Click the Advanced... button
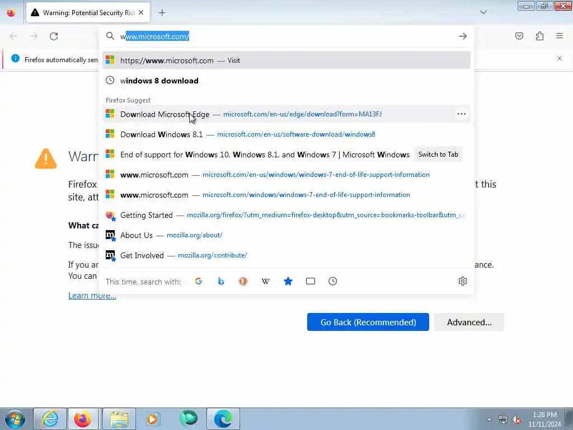573x430 pixels. coord(469,322)
